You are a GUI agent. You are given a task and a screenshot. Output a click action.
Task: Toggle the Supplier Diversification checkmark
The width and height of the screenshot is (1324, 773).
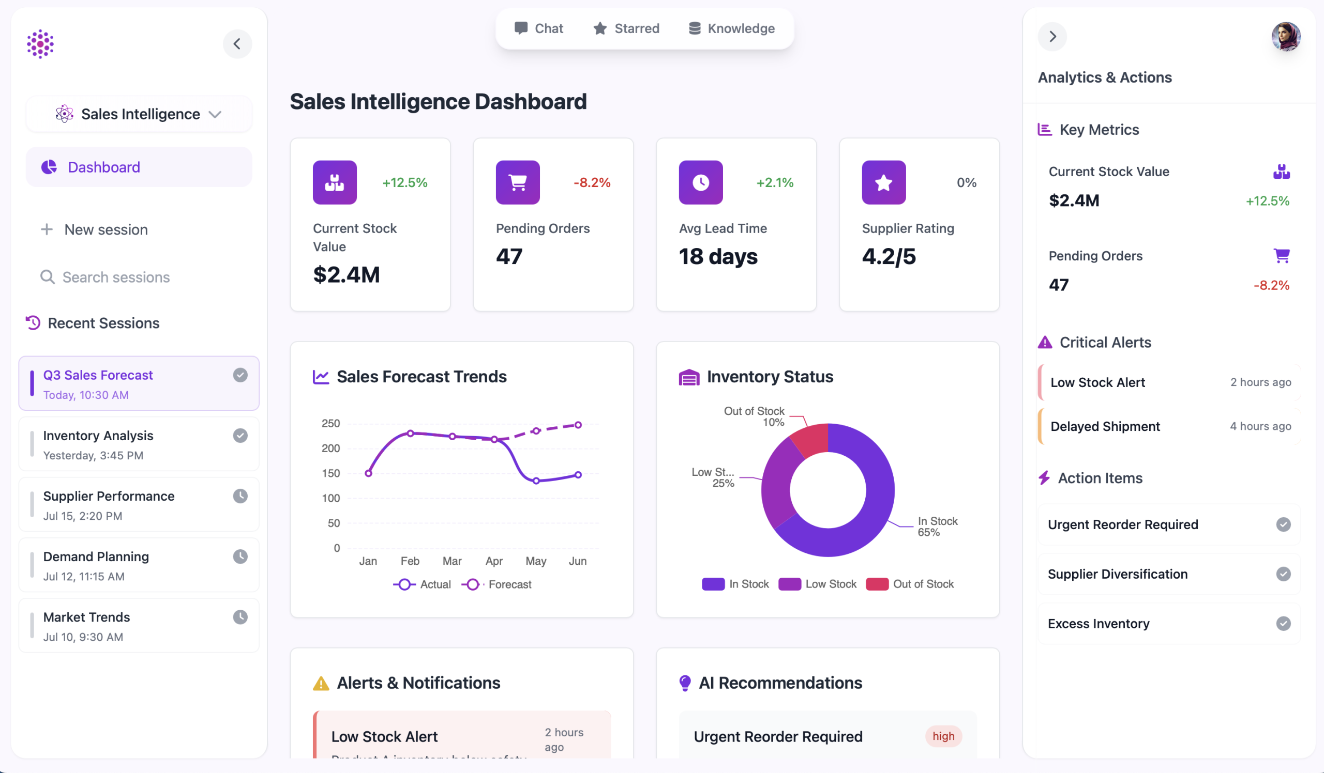pos(1283,574)
